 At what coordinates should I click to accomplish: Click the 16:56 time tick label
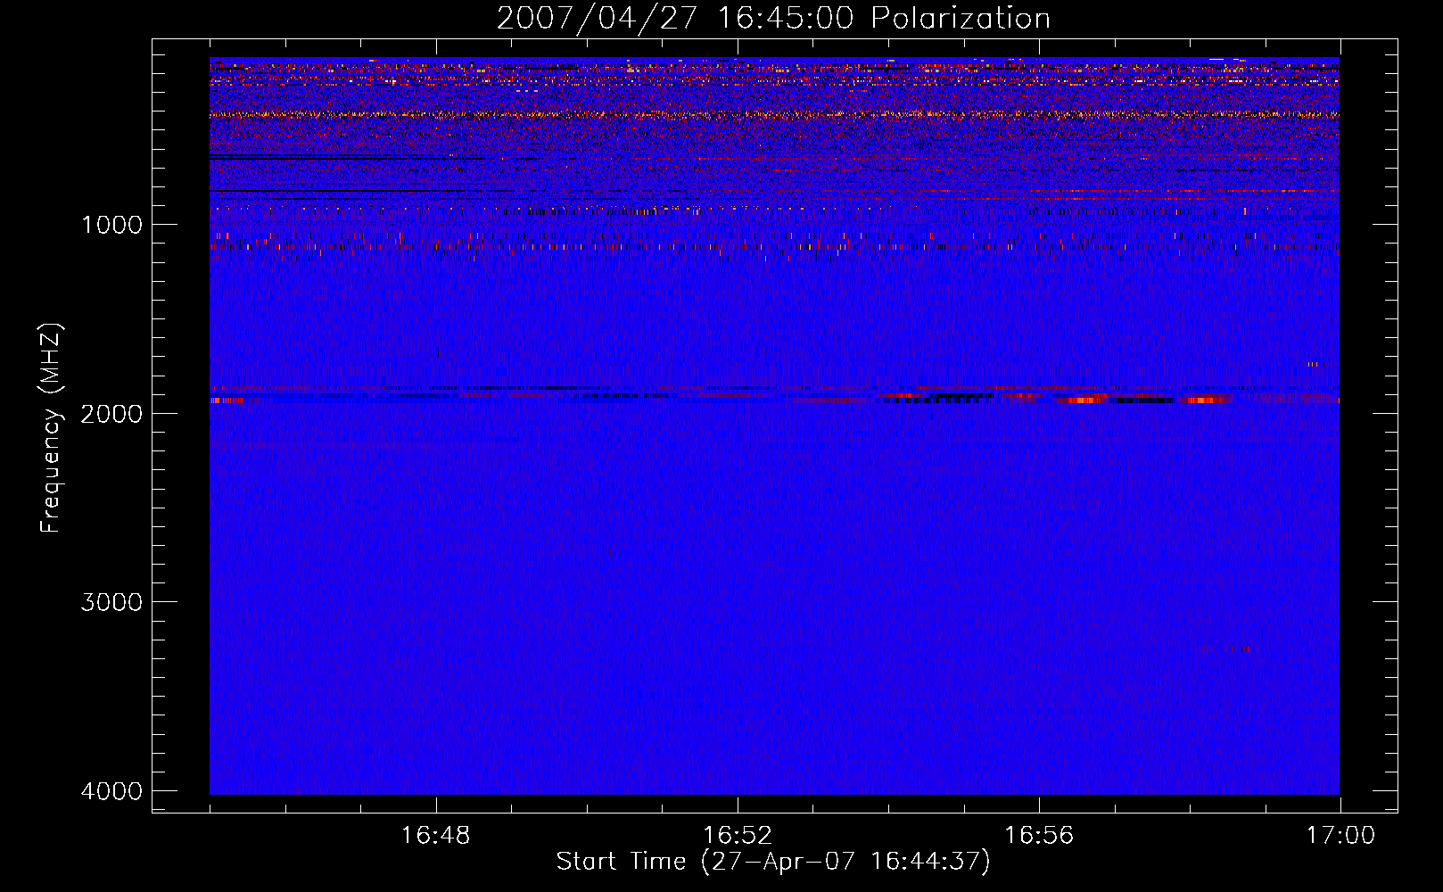click(1039, 836)
